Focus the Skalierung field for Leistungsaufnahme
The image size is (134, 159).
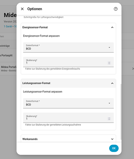pyautogui.click(x=68, y=118)
